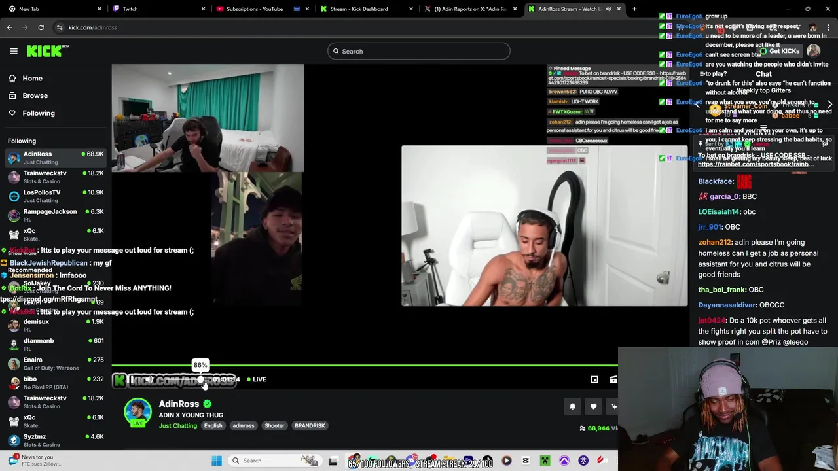Open Task View on the taskbar

point(333,461)
